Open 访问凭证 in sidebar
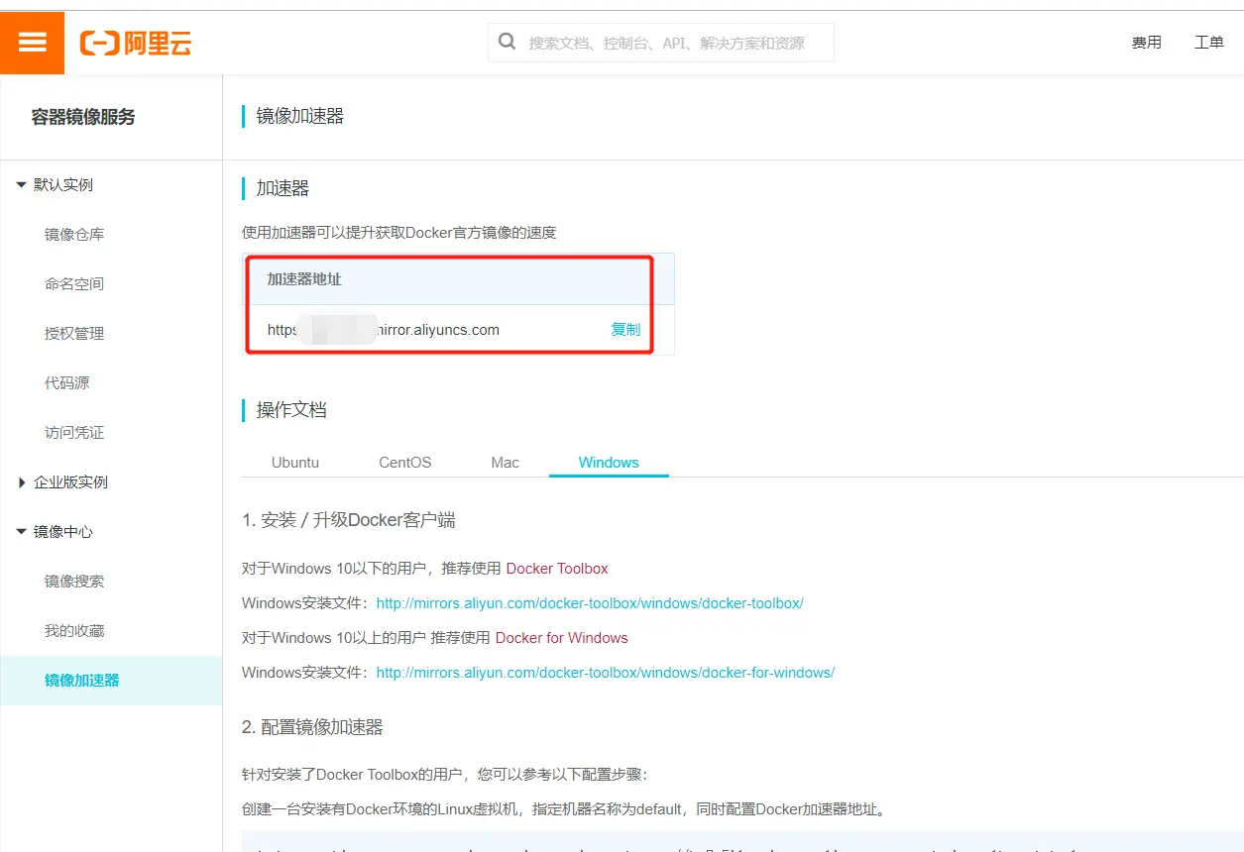The image size is (1244, 852). click(74, 433)
